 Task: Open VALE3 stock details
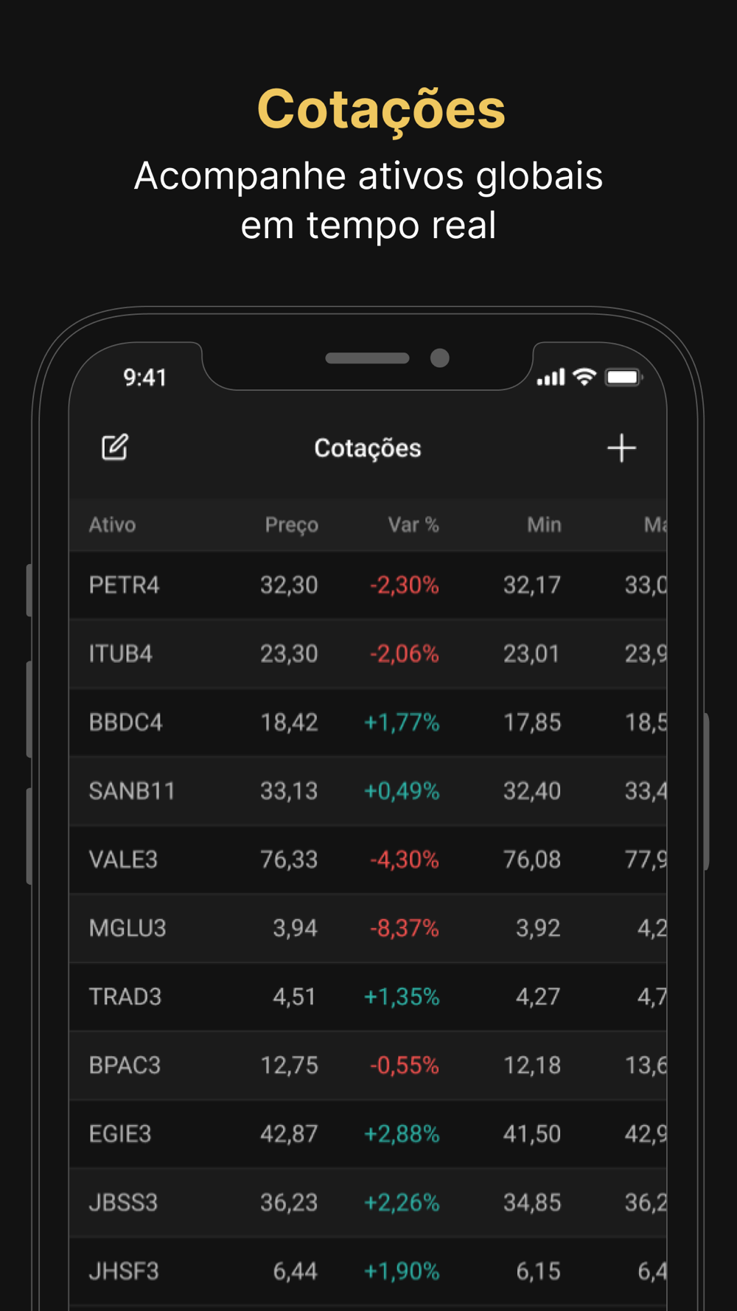[368, 860]
